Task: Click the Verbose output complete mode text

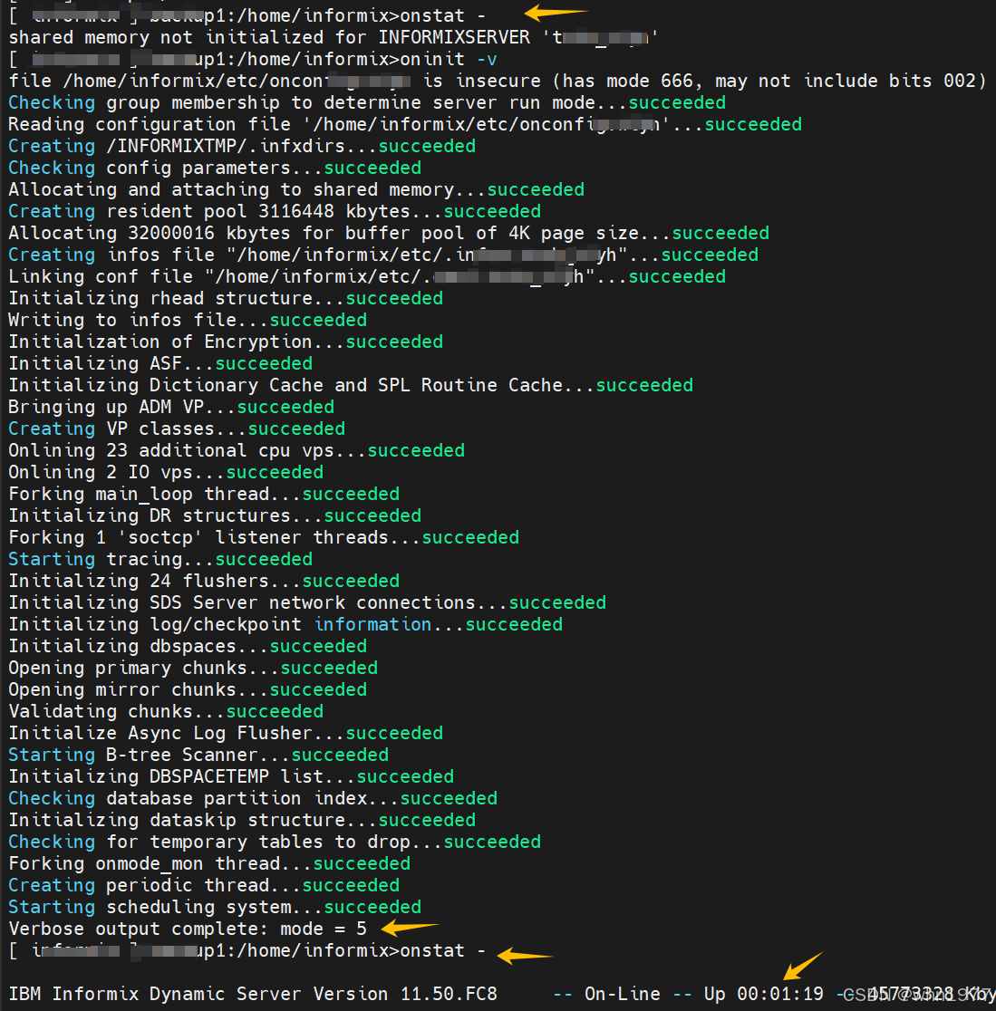Action: pyautogui.click(x=186, y=928)
